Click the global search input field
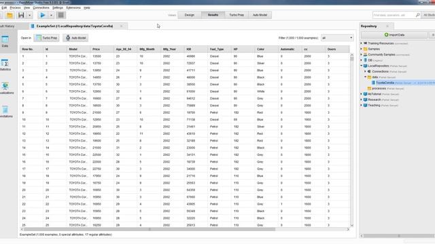The width and height of the screenshot is (435, 244). click(x=394, y=15)
